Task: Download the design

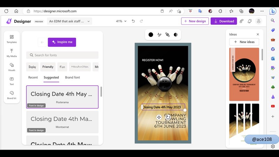Action: (x=224, y=21)
